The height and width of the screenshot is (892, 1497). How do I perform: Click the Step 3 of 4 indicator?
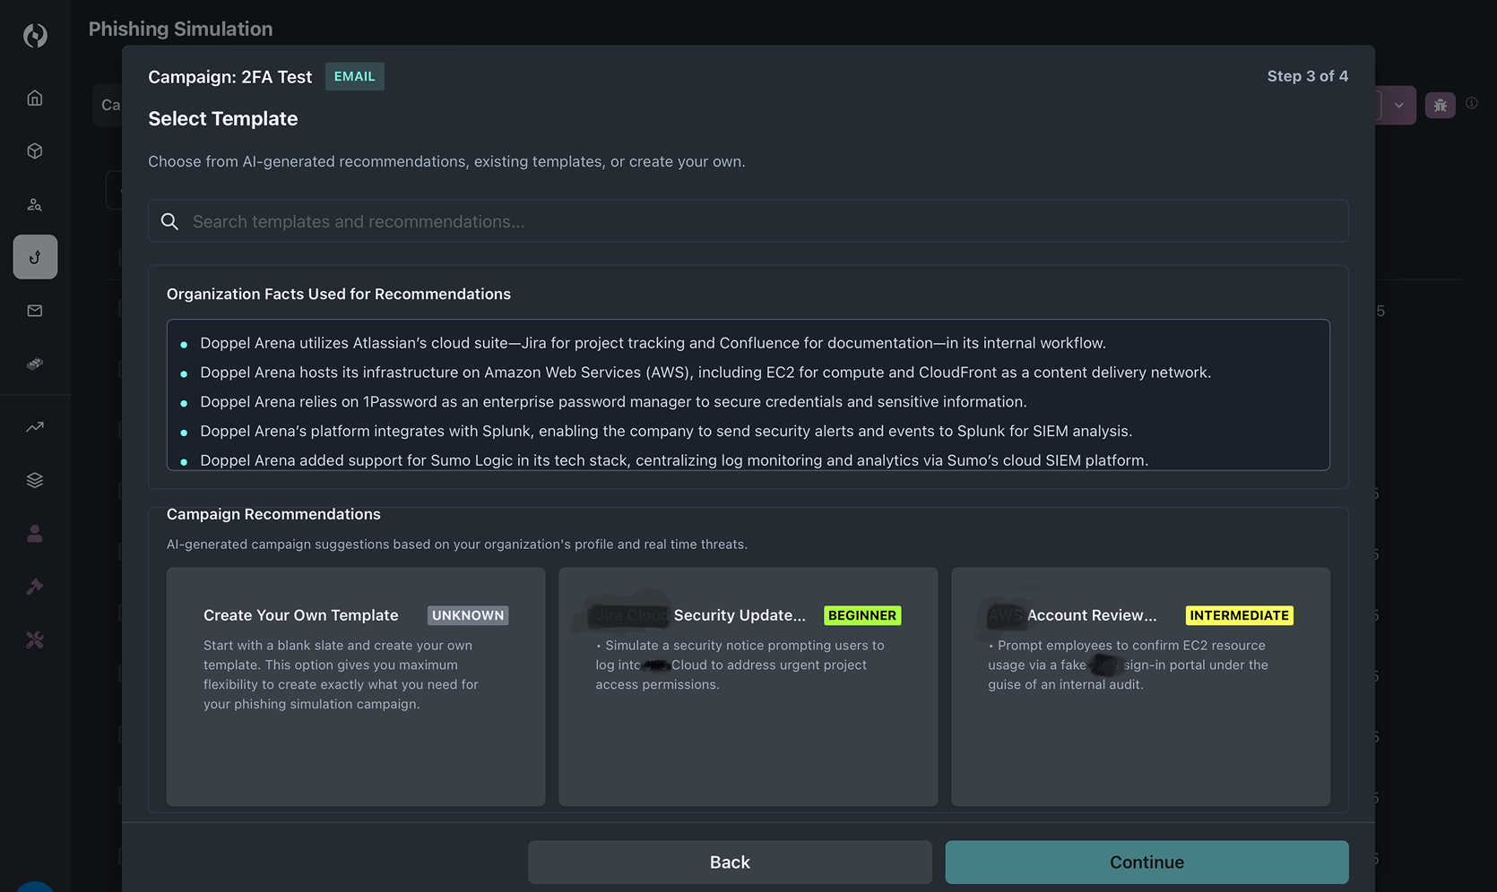[x=1308, y=76]
